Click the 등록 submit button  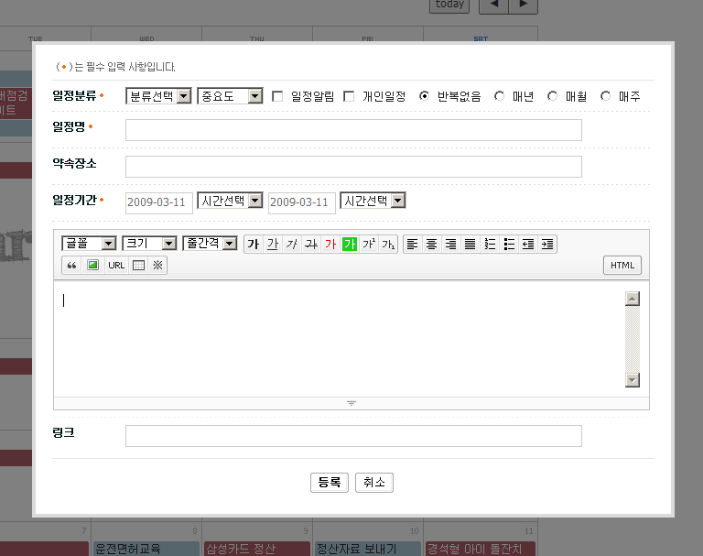coord(330,482)
